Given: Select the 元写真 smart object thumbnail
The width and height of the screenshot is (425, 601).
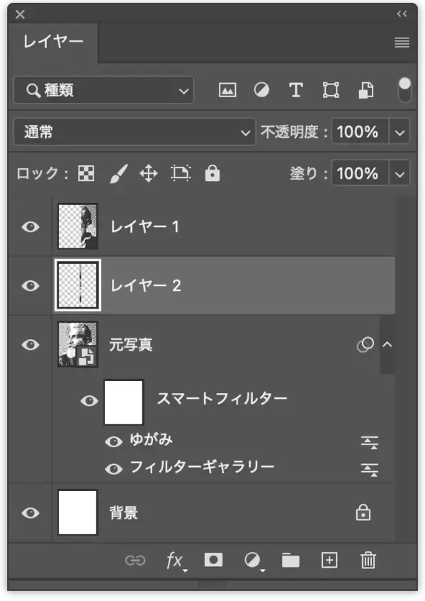Looking at the screenshot, I should (x=78, y=344).
